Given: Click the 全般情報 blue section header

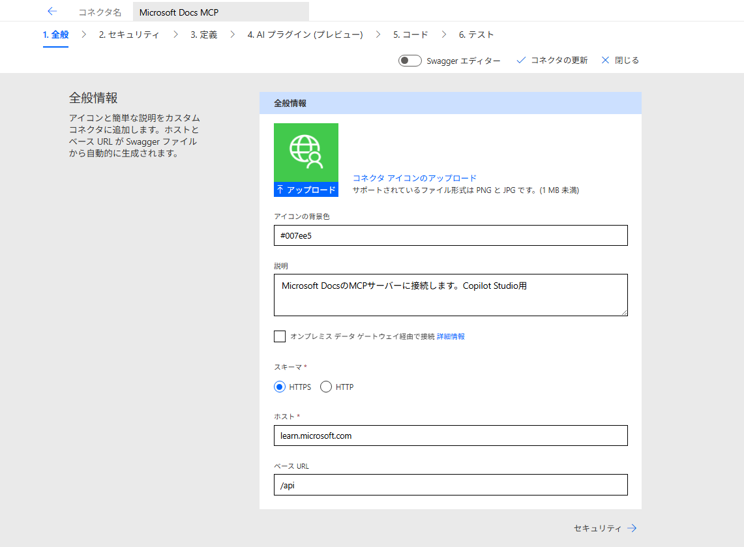Looking at the screenshot, I should click(x=451, y=103).
